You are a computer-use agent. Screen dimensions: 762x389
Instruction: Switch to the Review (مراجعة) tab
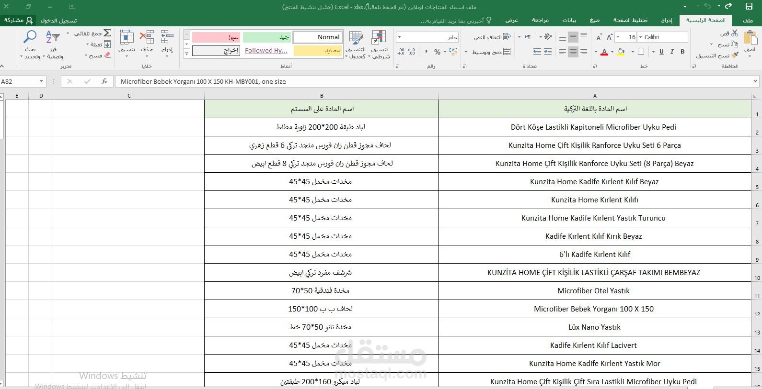click(x=540, y=21)
